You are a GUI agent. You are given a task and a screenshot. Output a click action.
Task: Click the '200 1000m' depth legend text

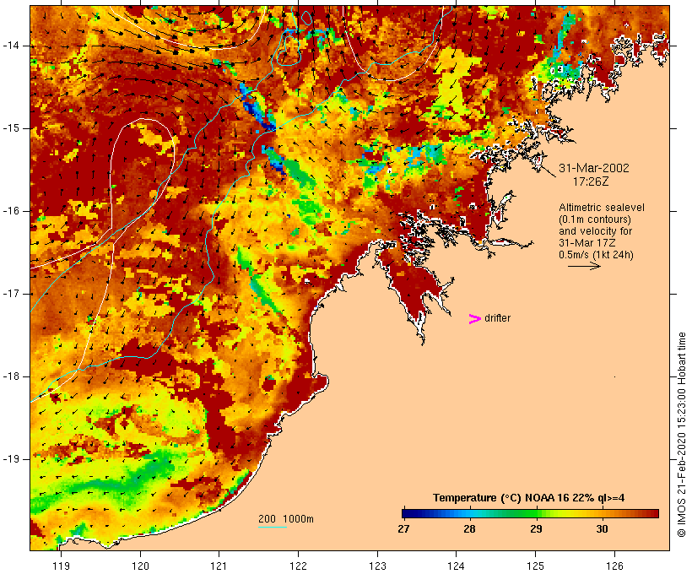click(x=286, y=519)
